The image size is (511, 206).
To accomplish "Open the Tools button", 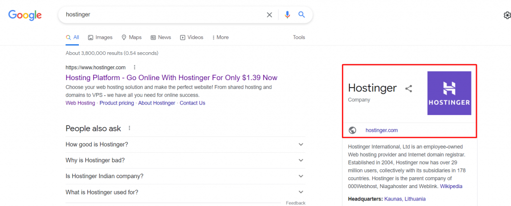I will click(x=299, y=37).
